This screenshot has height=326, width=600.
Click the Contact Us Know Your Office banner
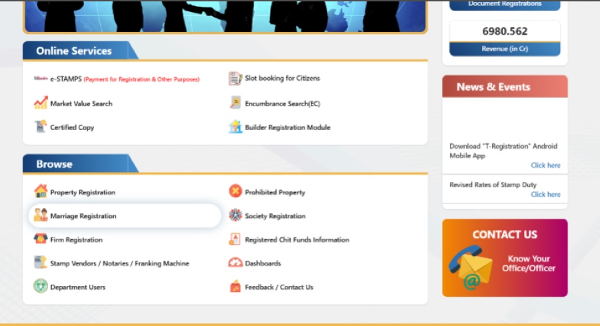pyautogui.click(x=505, y=258)
